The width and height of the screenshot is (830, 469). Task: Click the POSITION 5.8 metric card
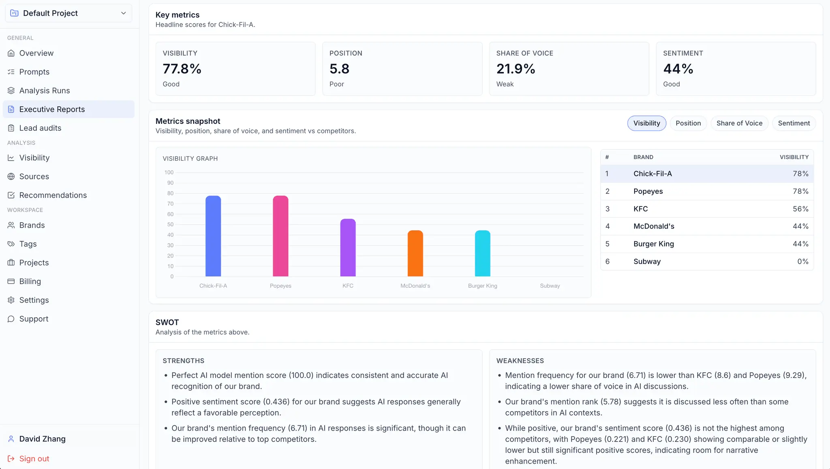(402, 69)
